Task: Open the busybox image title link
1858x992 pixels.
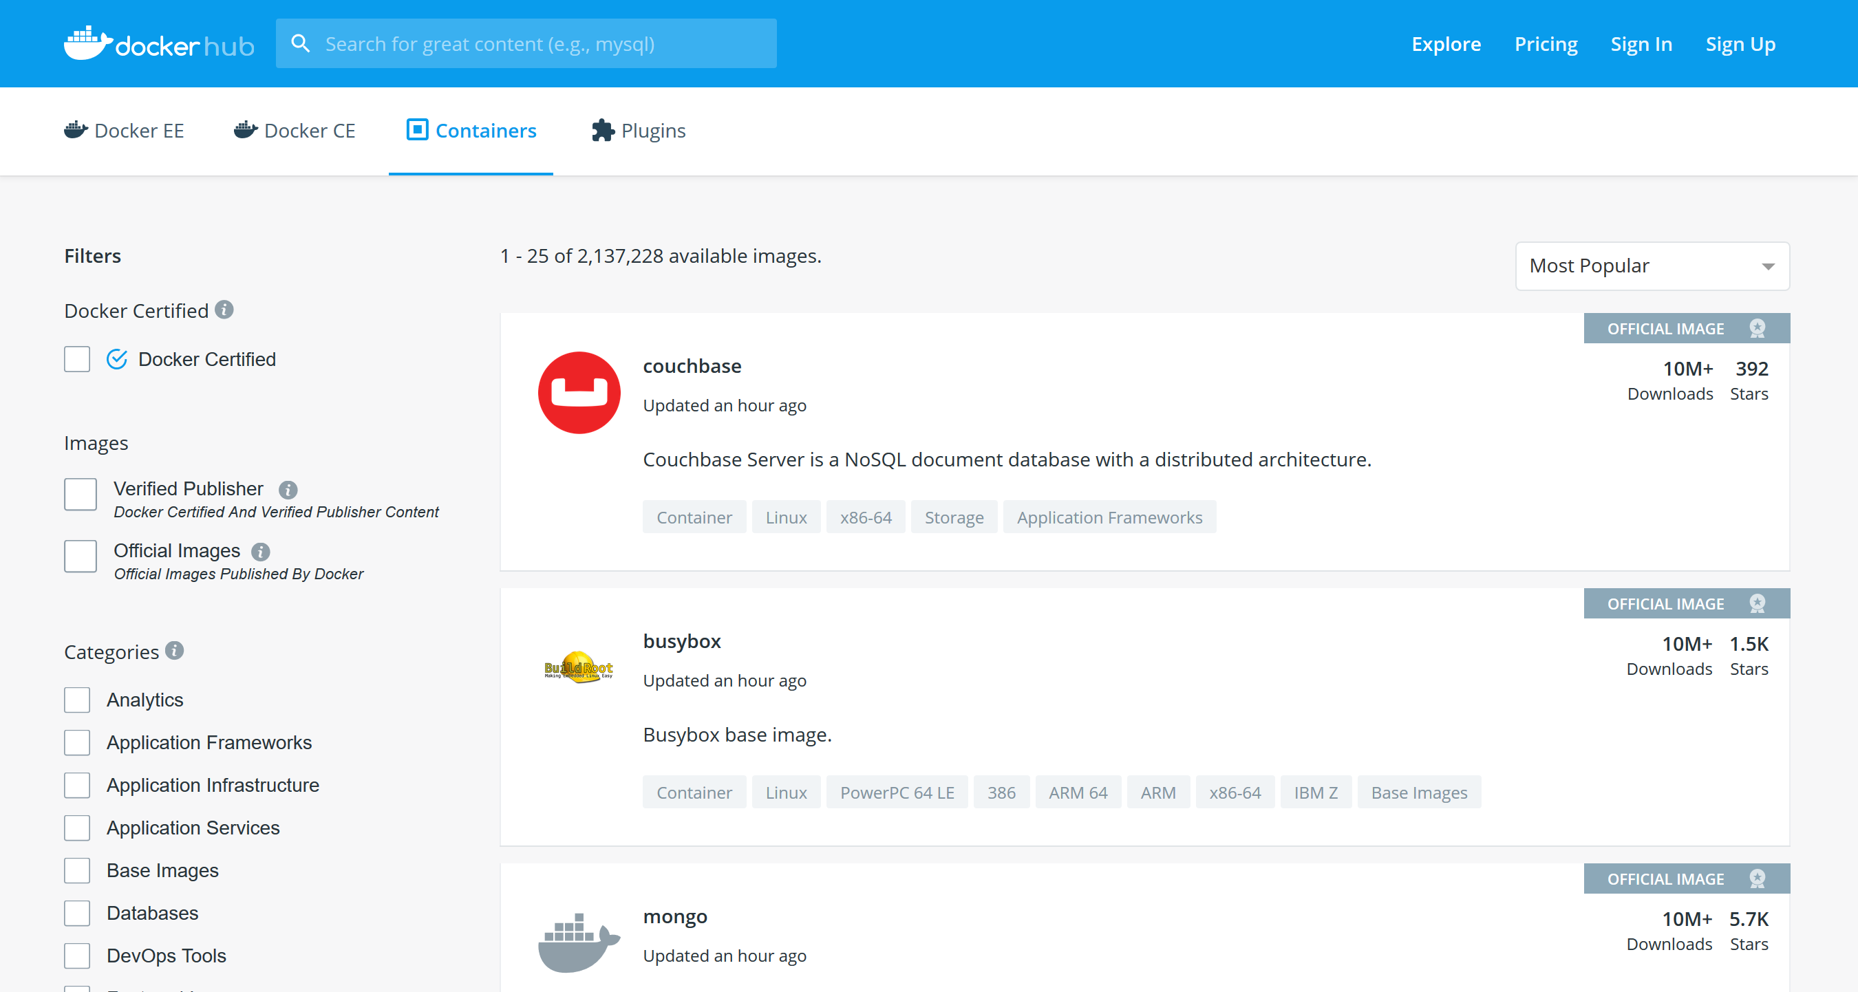Action: pyautogui.click(x=681, y=641)
